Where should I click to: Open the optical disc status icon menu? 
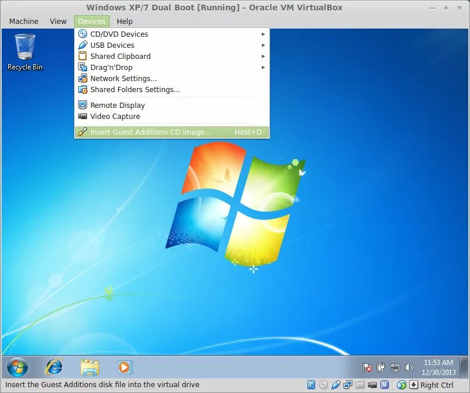click(x=324, y=385)
